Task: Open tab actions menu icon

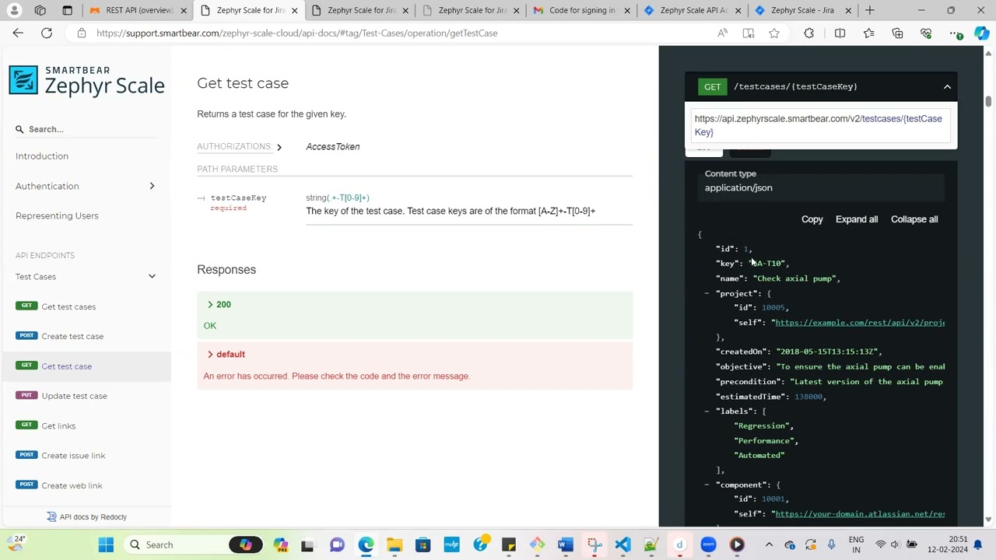Action: 68,10
